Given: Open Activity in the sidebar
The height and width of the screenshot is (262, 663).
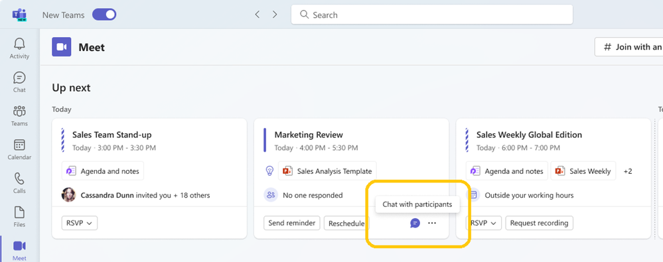Looking at the screenshot, I should [19, 48].
